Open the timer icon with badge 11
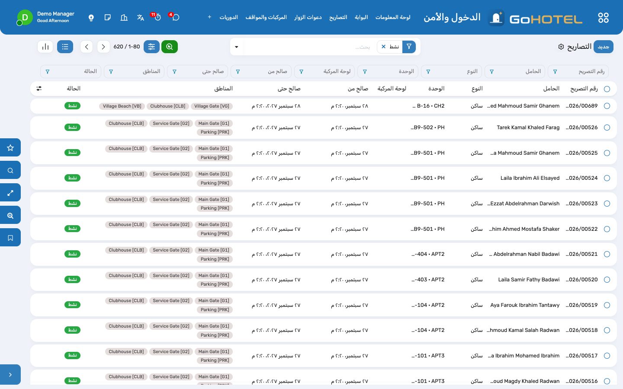The height and width of the screenshot is (389, 623). click(157, 17)
